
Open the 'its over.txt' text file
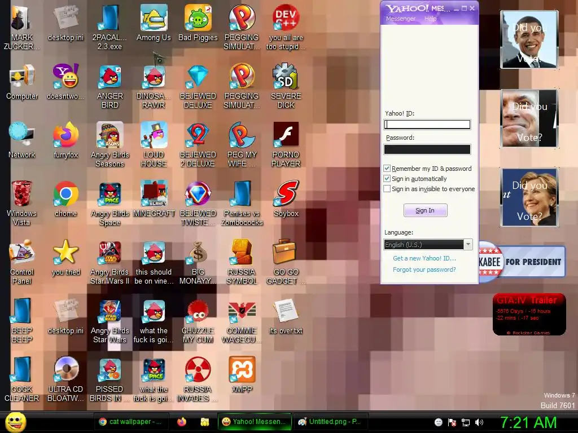(286, 317)
